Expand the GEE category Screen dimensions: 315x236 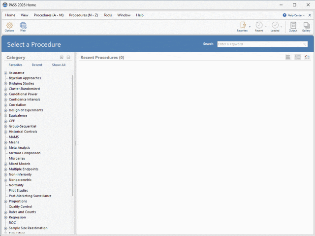point(5,121)
